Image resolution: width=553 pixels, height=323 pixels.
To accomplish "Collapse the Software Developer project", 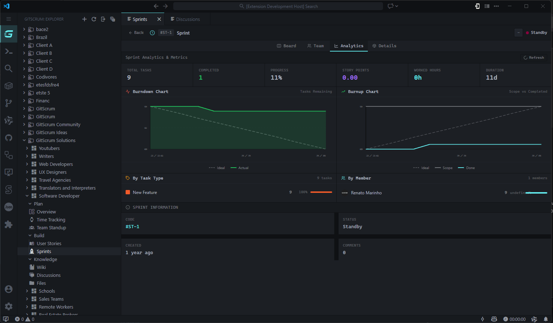I will 27,196.
